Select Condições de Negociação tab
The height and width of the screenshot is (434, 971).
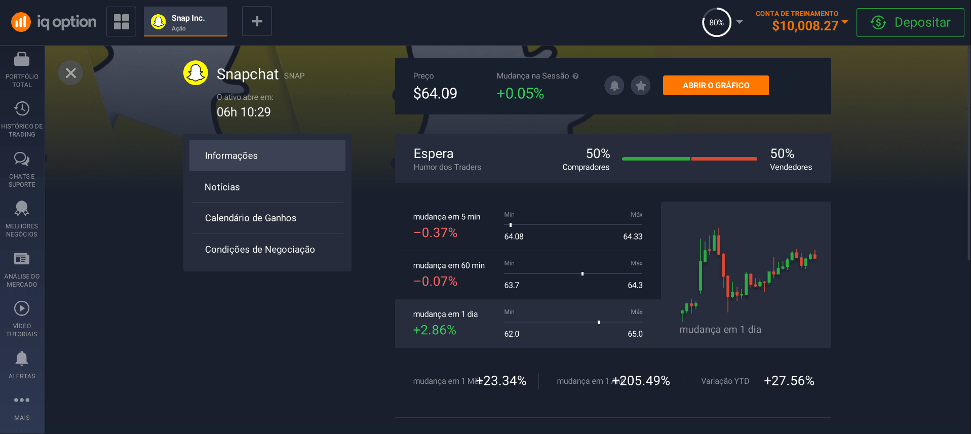point(267,249)
